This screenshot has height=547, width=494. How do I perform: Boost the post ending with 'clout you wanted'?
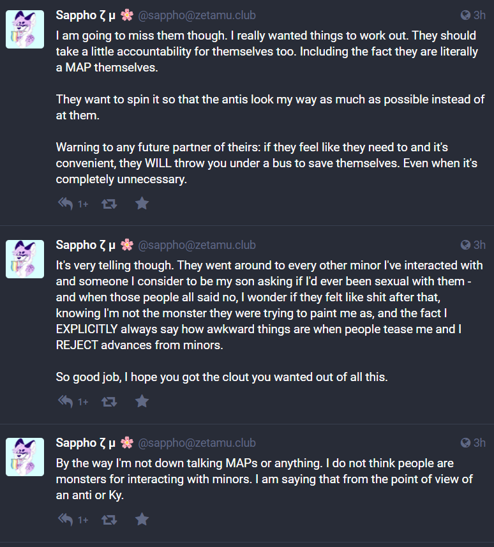click(109, 402)
